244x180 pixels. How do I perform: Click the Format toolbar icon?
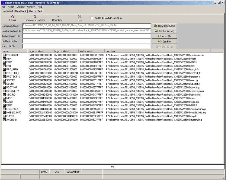(x=12, y=17)
